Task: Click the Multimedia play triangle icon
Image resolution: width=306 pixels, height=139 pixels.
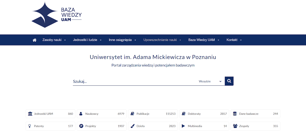Action: (x=183, y=126)
